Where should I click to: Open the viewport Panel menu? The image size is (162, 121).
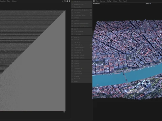pyautogui.click(x=125, y=1)
